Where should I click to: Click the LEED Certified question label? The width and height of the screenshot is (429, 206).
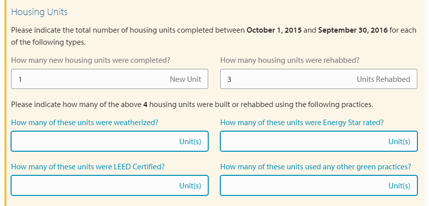tap(88, 166)
